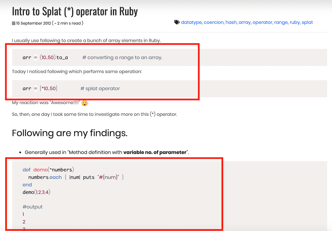Open the coercion tag link
This screenshot has width=332, height=231.
pos(214,23)
